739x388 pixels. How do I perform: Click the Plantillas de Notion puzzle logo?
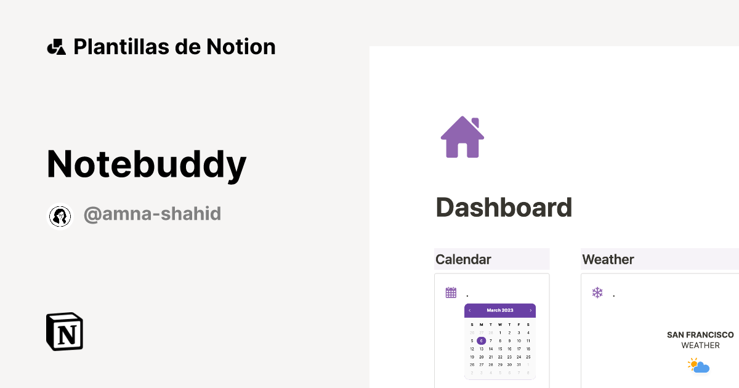[57, 46]
